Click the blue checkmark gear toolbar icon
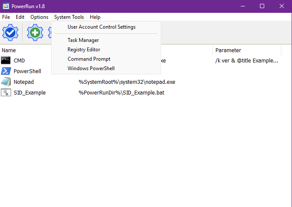The image size is (292, 207). point(10,33)
